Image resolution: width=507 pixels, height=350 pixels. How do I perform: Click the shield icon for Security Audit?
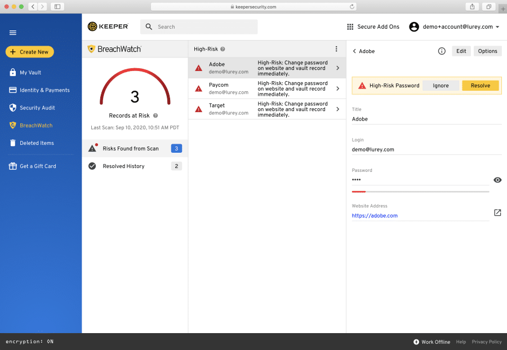tap(12, 108)
